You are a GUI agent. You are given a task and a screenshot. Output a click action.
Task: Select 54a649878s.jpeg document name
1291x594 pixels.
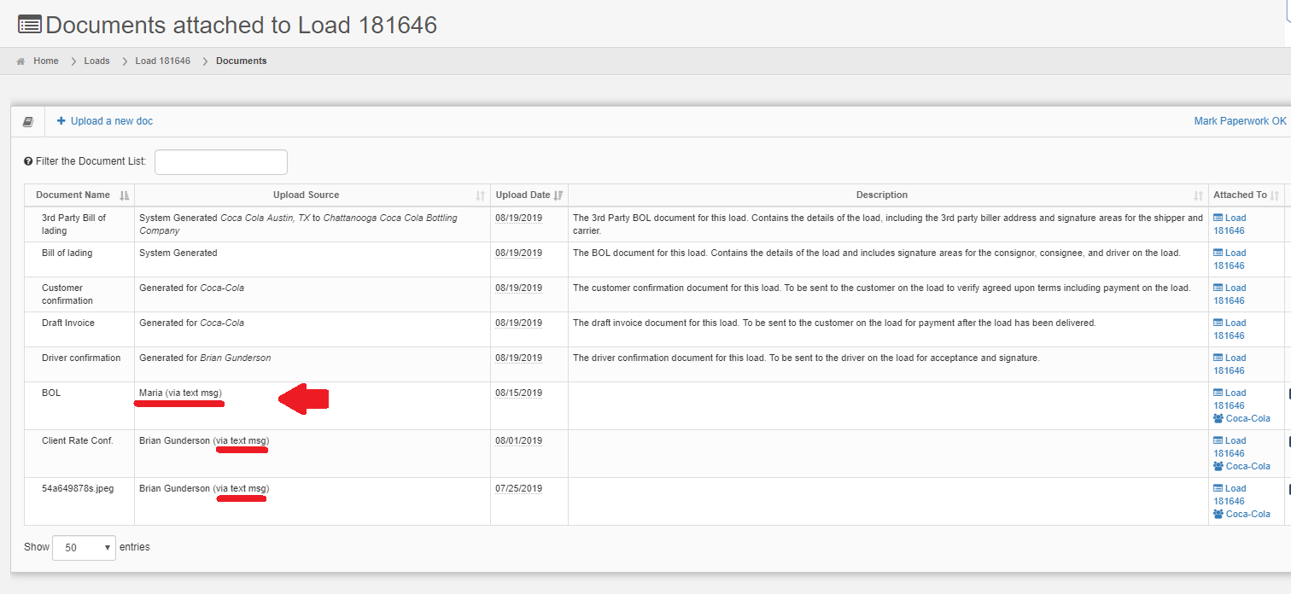click(x=78, y=489)
